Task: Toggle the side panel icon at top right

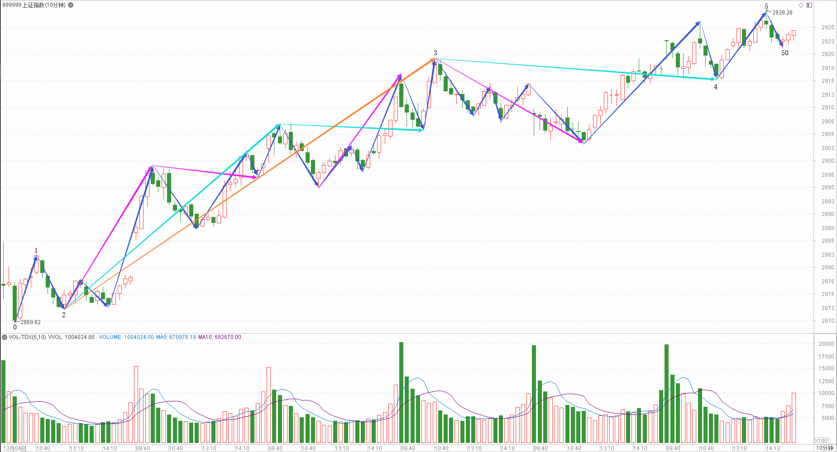Action: [x=809, y=5]
